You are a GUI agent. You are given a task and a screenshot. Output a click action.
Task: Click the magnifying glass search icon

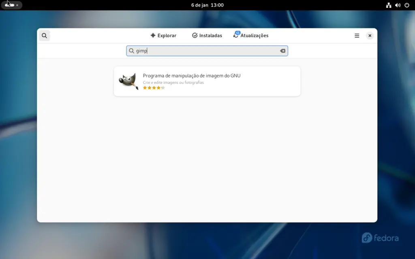pyautogui.click(x=44, y=35)
